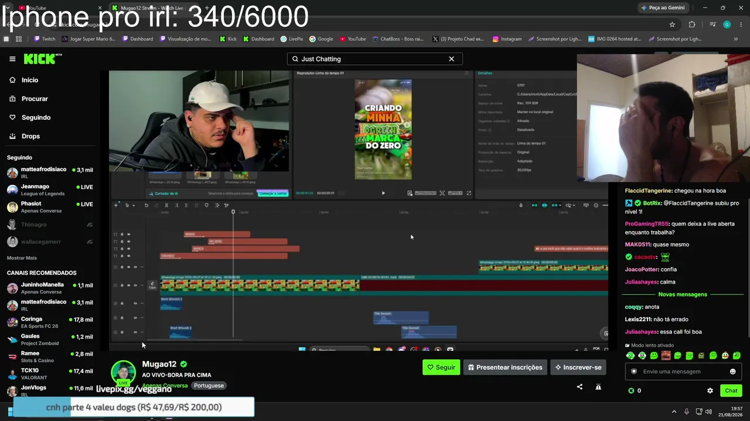Open the Kick sidebar hamburger menu
This screenshot has height=421, width=750.
point(12,58)
